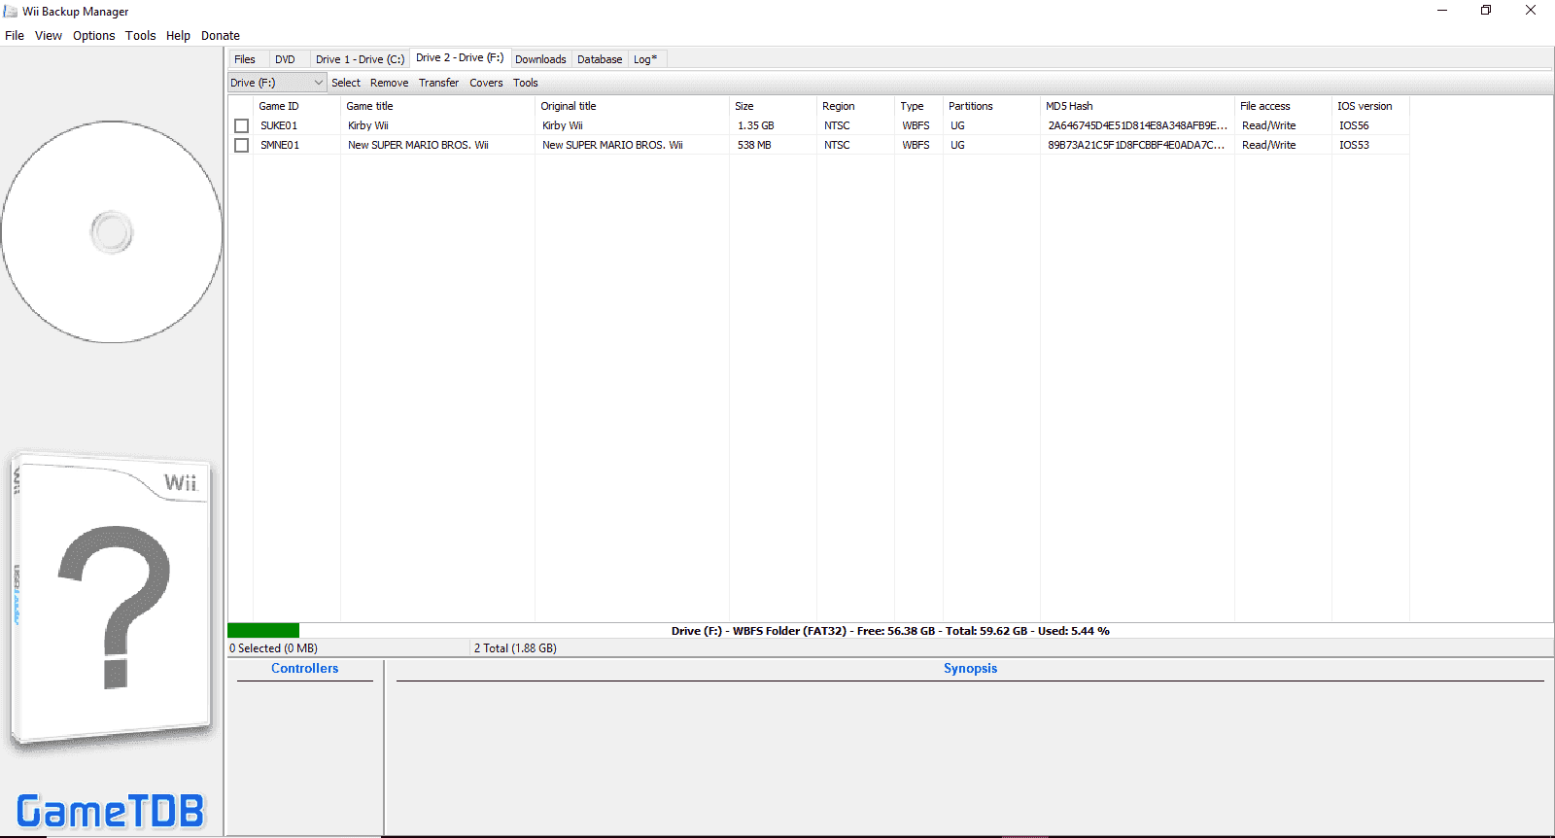Restore down the window
1555x838 pixels.
(1486, 11)
